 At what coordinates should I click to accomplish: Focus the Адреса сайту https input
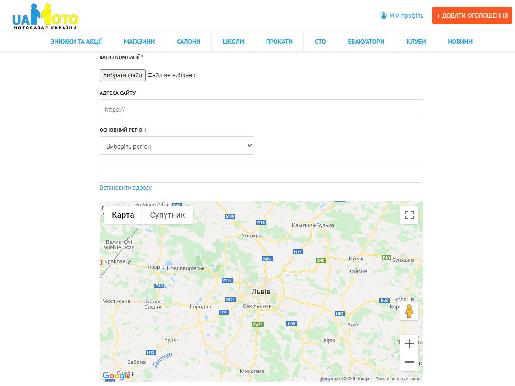coord(261,109)
